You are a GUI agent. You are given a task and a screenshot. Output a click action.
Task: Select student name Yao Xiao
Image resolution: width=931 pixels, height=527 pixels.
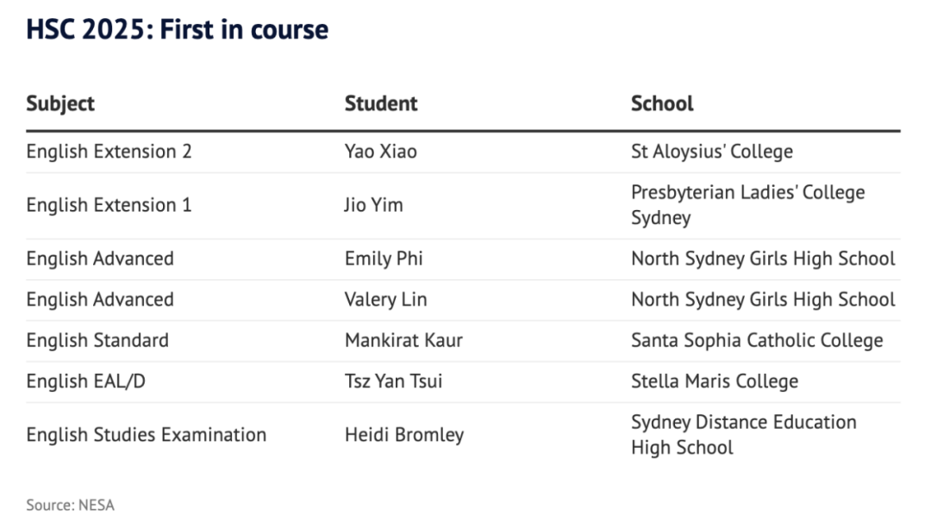click(380, 152)
